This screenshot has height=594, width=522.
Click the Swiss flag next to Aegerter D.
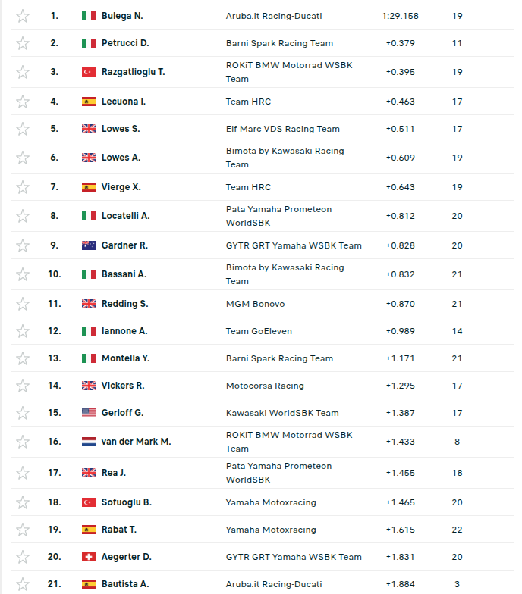coord(89,557)
